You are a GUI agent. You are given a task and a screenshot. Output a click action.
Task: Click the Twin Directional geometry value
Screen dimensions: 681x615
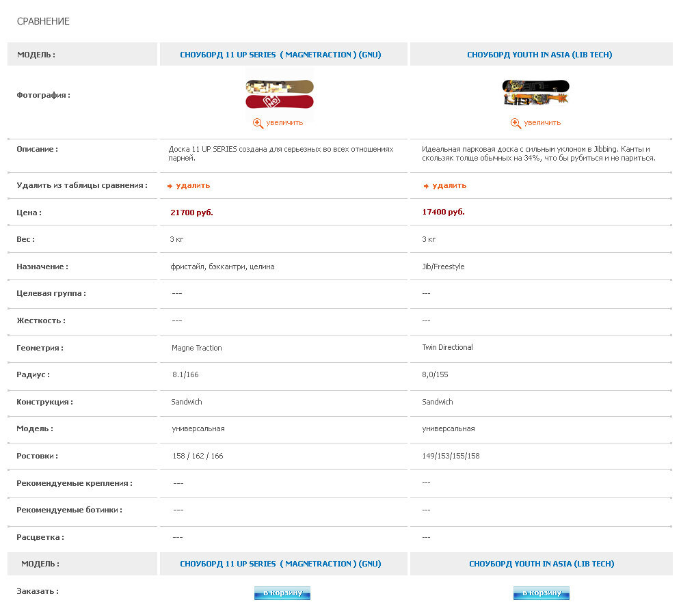(x=447, y=347)
